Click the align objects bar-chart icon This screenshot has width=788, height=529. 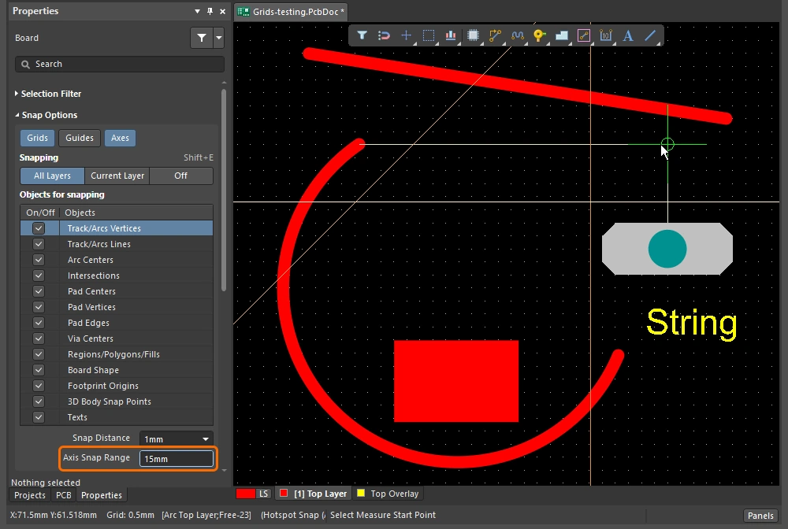[x=451, y=35]
